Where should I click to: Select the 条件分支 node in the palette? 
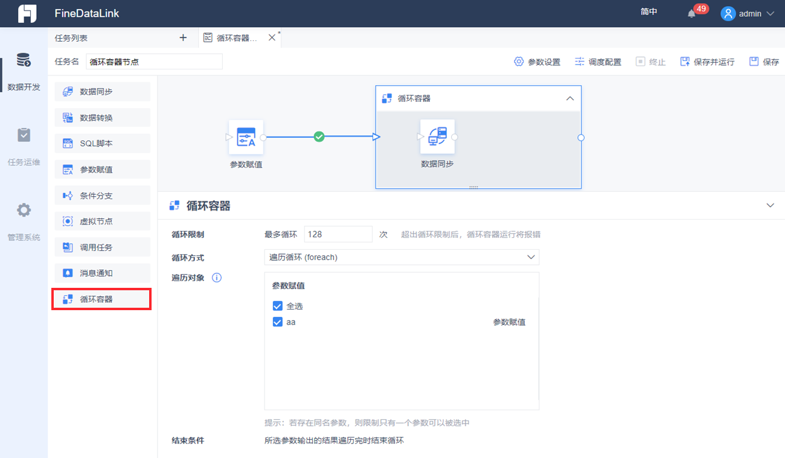(102, 196)
